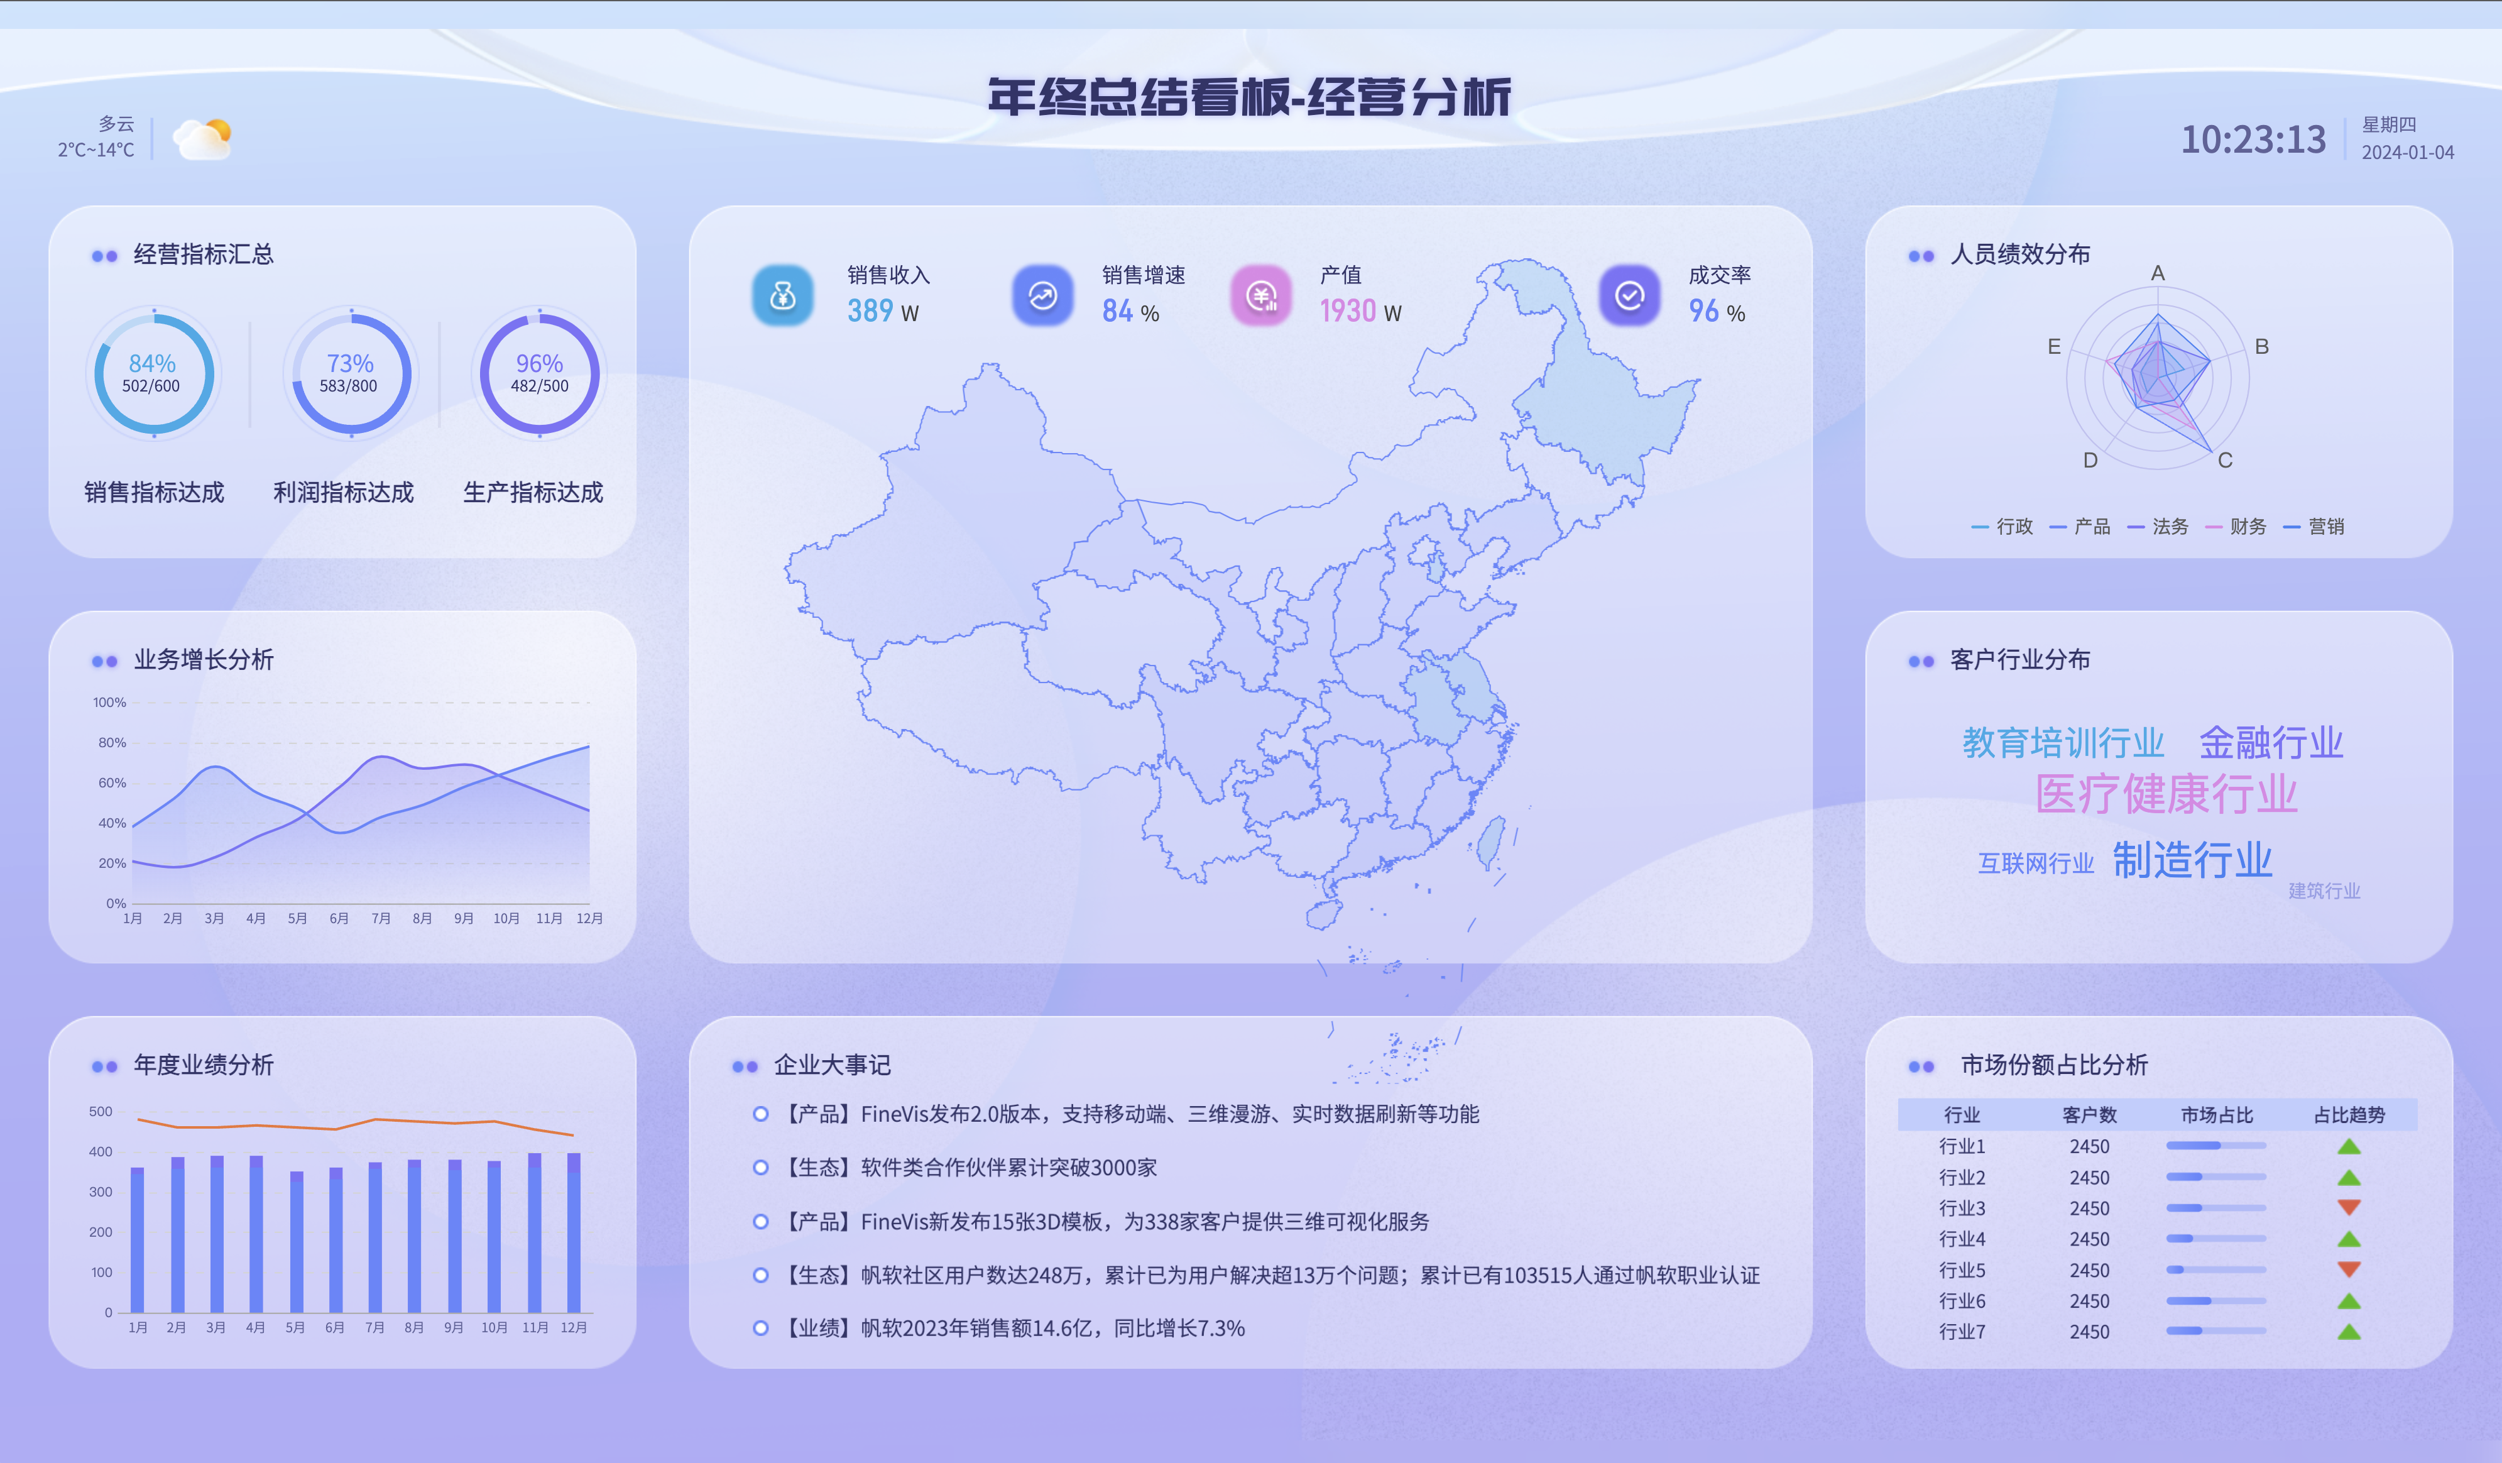Click the sales growth trend icon

[1042, 295]
